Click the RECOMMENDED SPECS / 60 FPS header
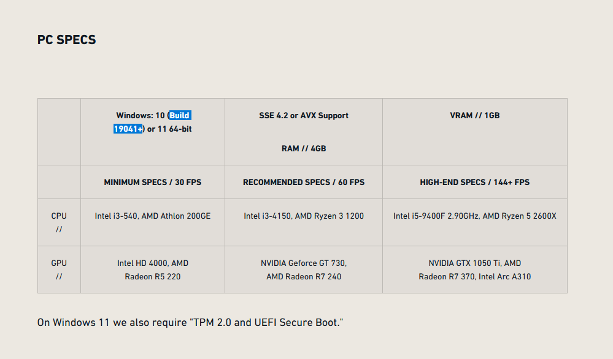Screen dimensions: 613x359 tap(303, 182)
